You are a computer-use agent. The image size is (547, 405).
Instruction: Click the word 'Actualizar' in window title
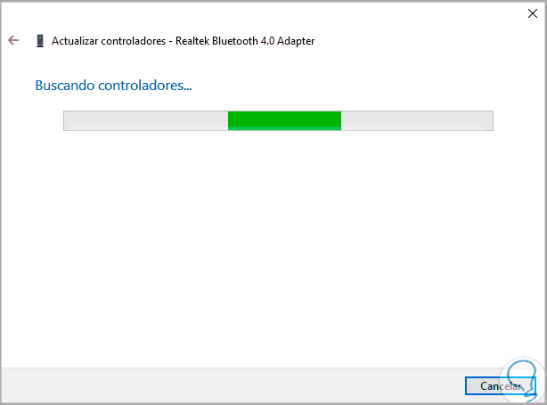point(75,41)
